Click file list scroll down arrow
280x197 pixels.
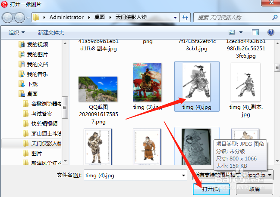click(277, 161)
